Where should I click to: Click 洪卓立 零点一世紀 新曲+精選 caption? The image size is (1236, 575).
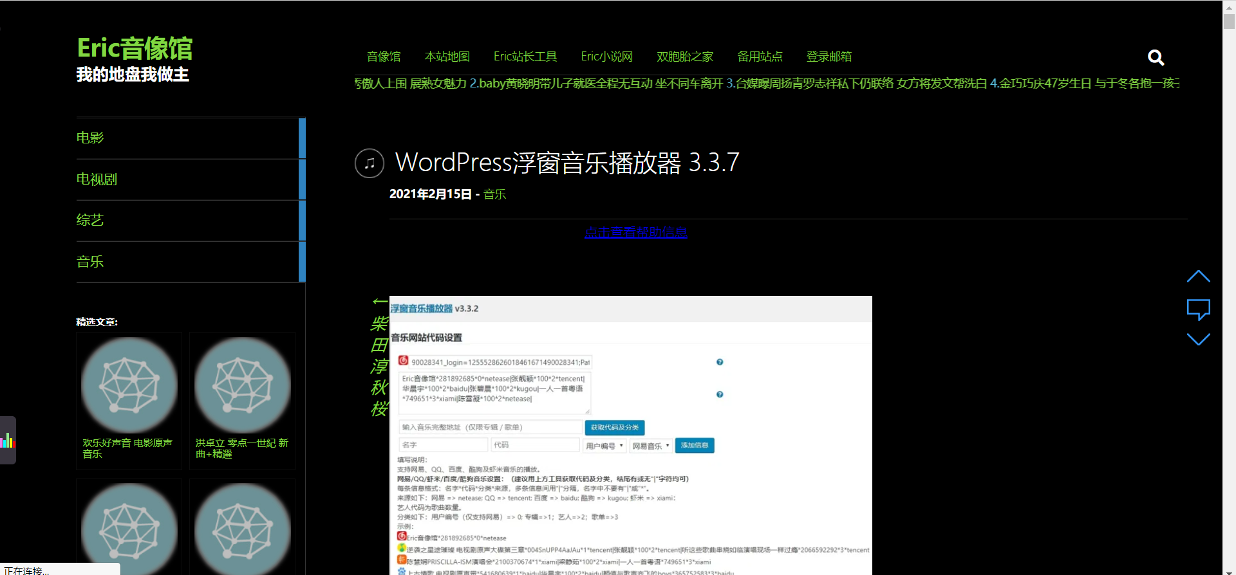pos(242,448)
